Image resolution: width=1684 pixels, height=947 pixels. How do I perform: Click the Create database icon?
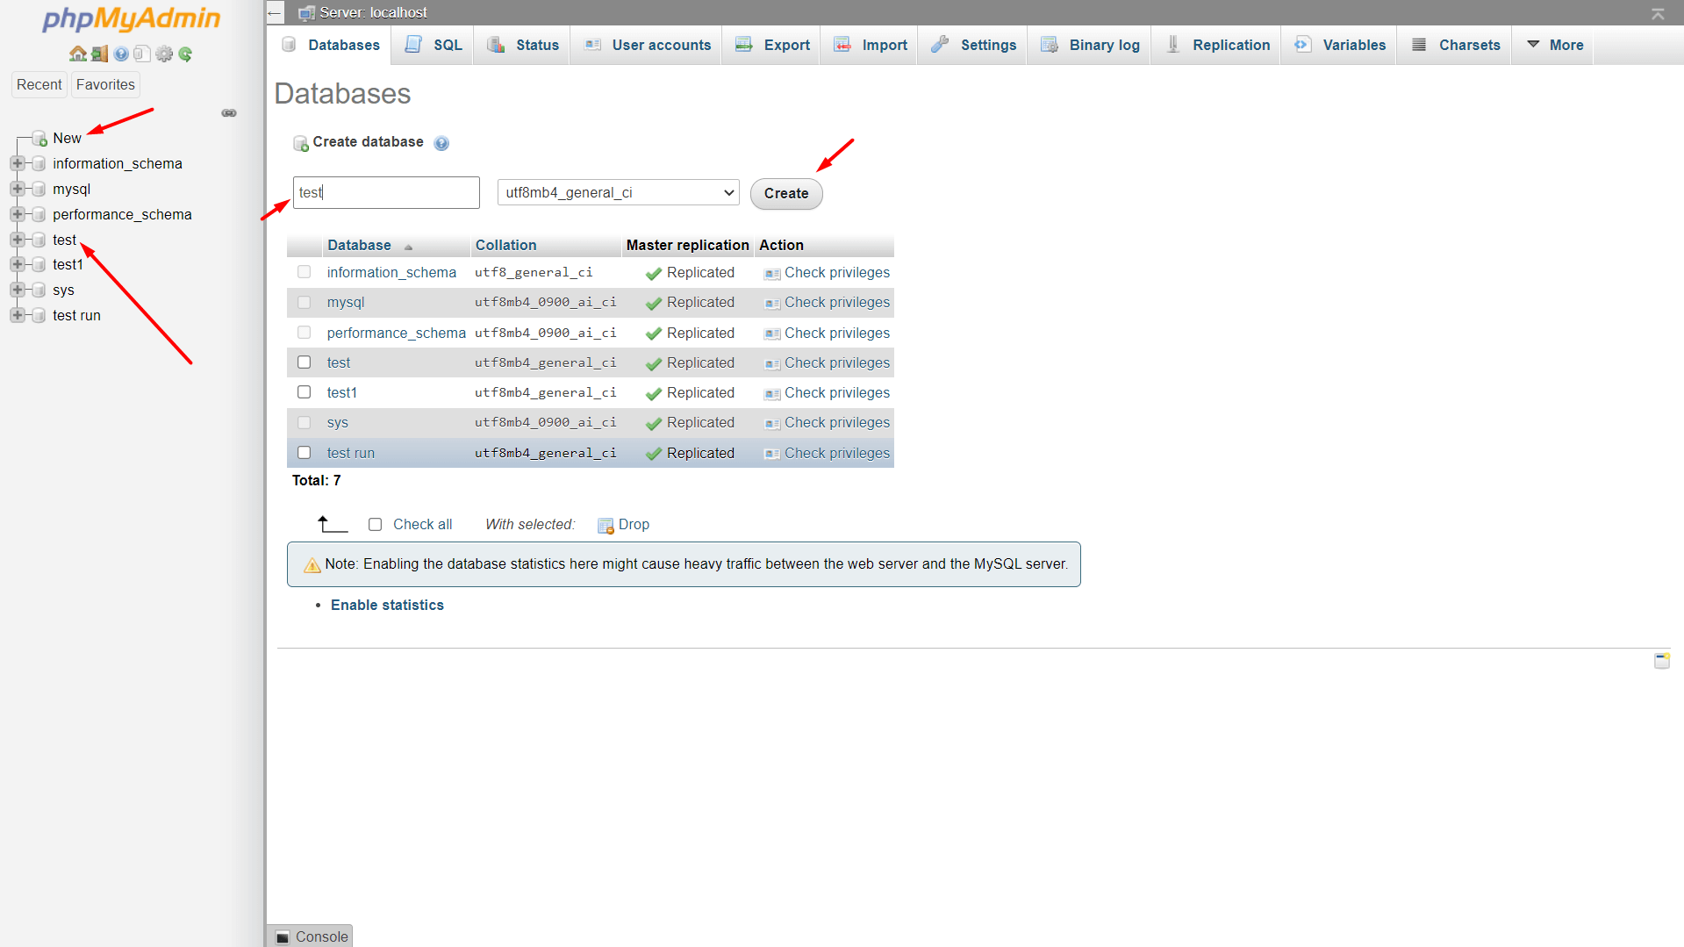[x=301, y=143]
